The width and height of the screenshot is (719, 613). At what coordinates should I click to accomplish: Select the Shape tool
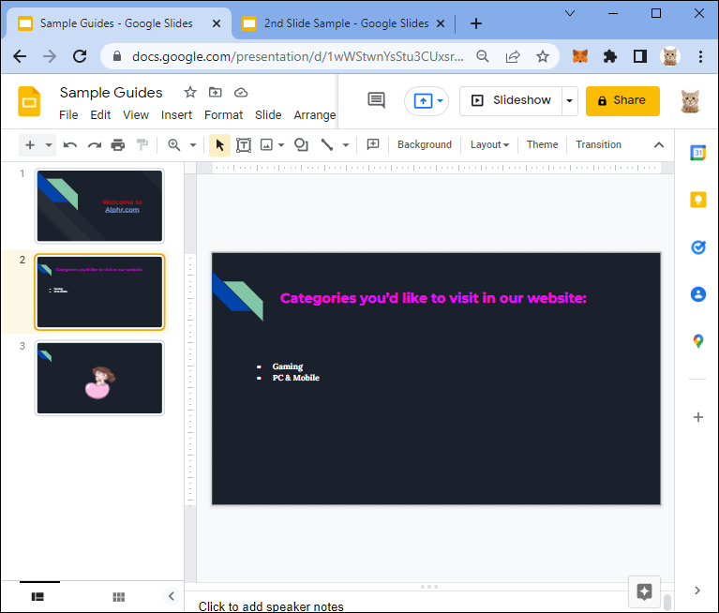[301, 145]
